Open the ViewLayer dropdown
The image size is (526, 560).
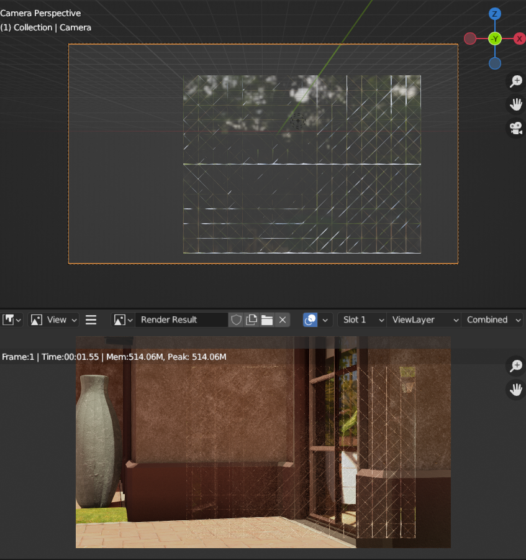coord(424,319)
